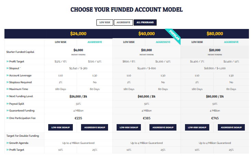Click Aggressive Signup under $40,000

[x=163, y=127]
